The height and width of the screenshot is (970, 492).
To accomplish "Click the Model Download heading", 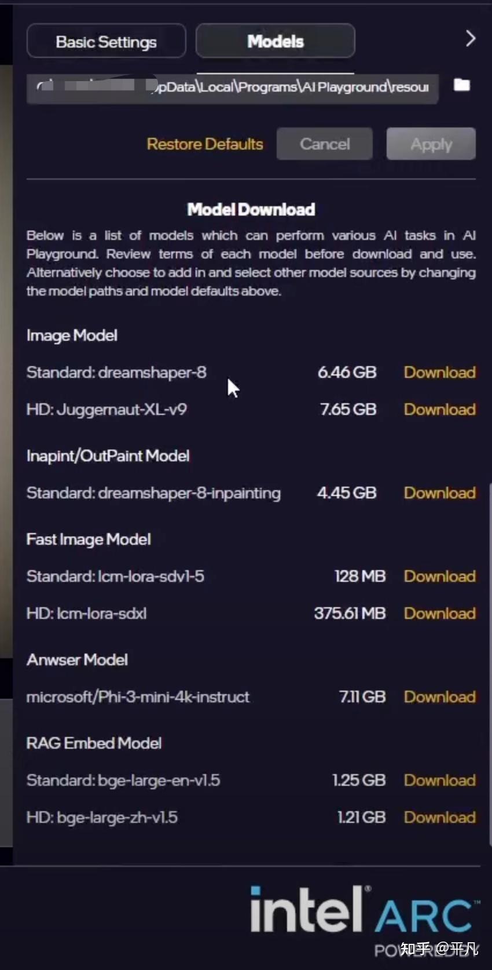I will pyautogui.click(x=251, y=210).
